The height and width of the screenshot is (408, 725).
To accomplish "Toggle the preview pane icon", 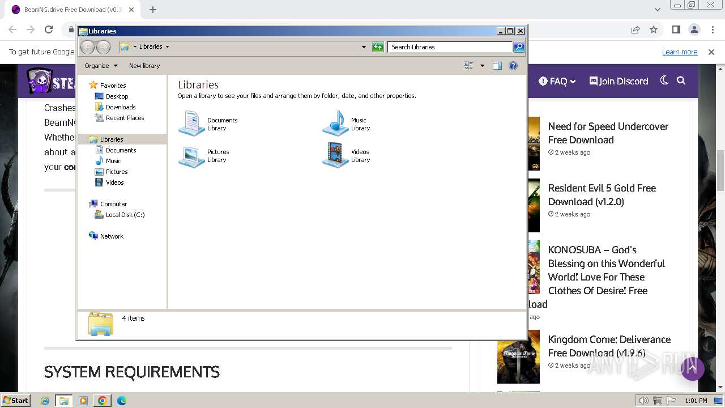I will (x=497, y=66).
